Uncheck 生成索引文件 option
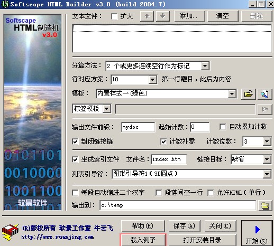 click(x=75, y=159)
